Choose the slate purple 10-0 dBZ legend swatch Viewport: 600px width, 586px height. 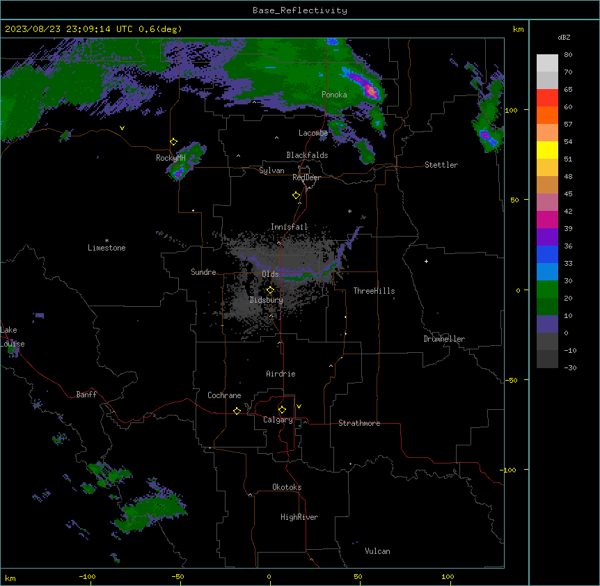[x=547, y=324]
